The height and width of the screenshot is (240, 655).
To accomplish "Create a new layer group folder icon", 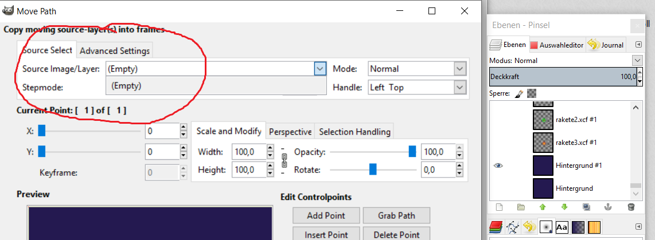I will click(520, 207).
